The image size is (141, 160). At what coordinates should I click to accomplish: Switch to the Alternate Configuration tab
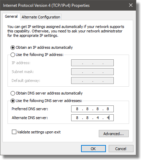41,17
